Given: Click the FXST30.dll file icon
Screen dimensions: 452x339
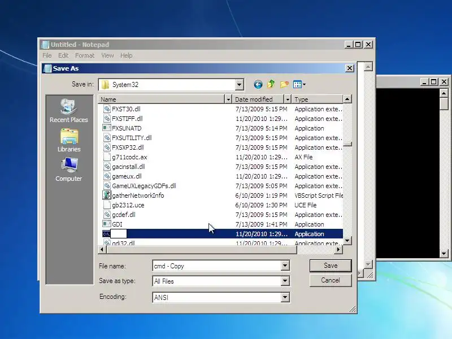Looking at the screenshot, I should (107, 109).
